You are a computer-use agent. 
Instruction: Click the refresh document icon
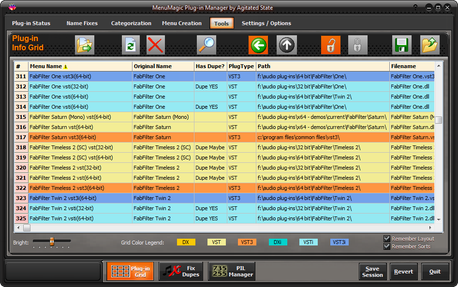point(131,45)
